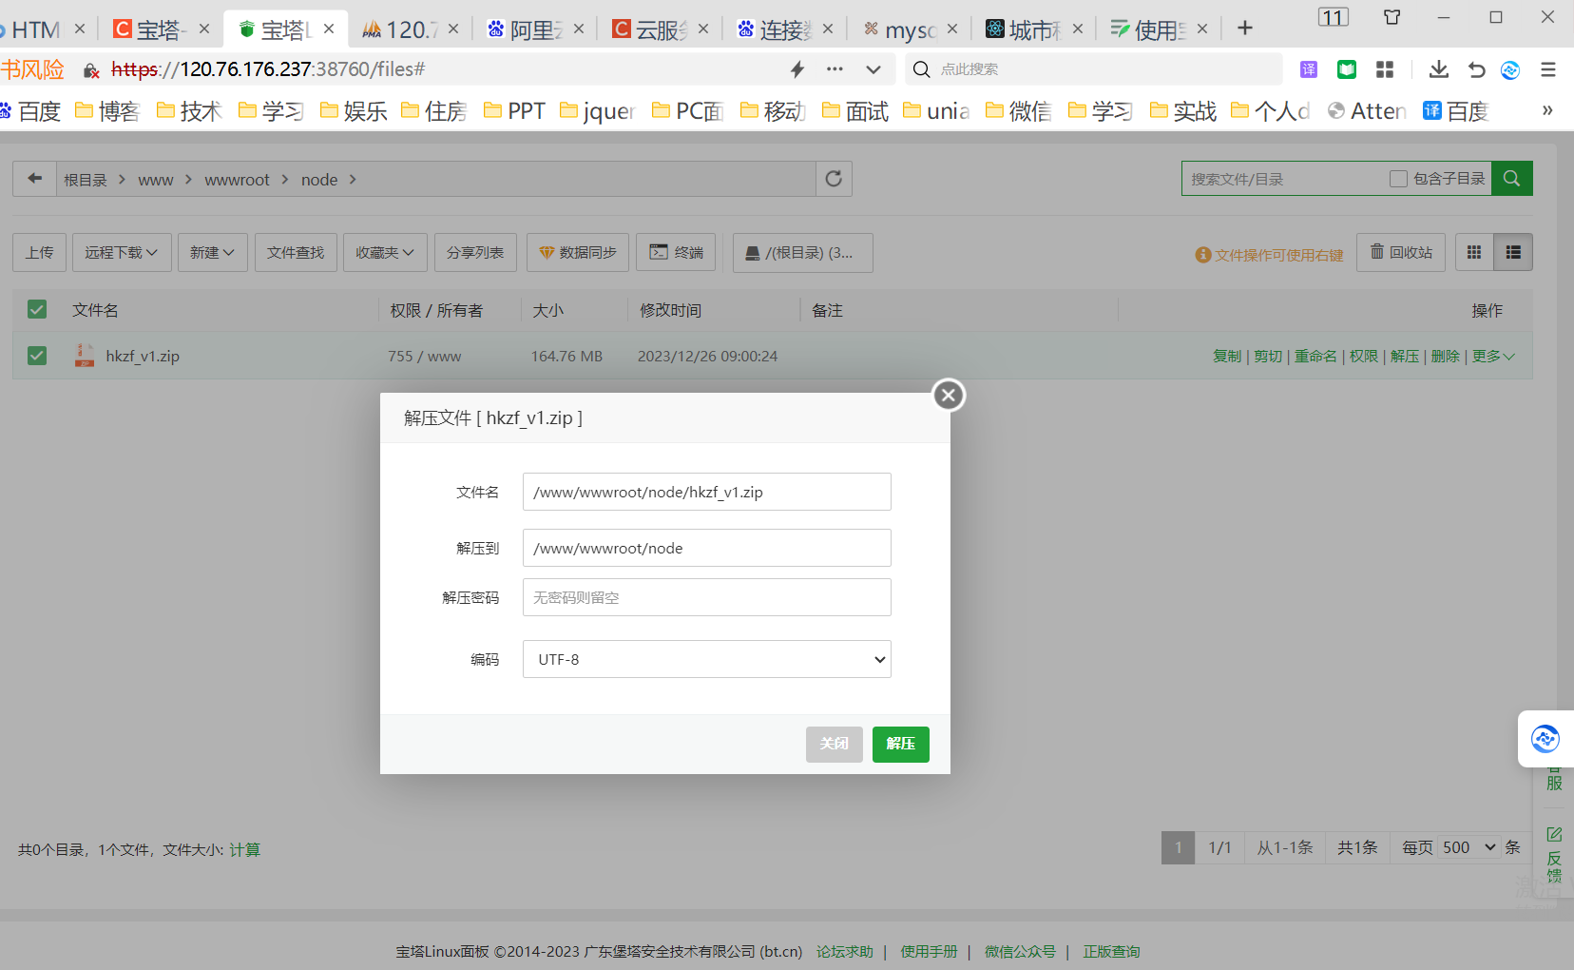1574x970 pixels.
Task: Refresh the file list via reload icon
Action: 834,179
